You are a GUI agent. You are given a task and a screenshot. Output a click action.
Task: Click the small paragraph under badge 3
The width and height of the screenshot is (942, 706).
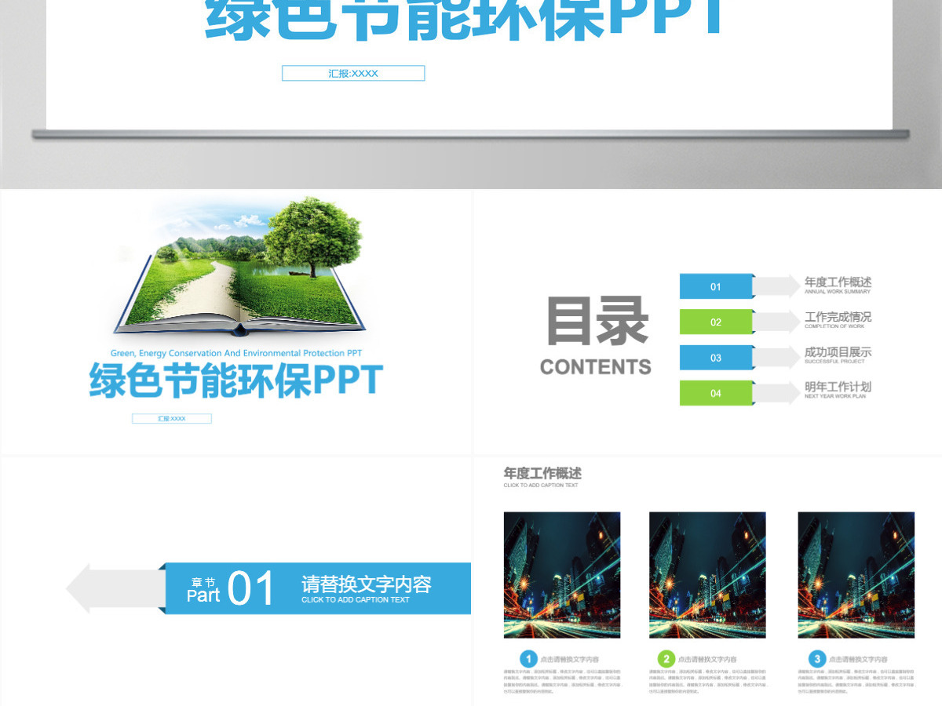[856, 682]
